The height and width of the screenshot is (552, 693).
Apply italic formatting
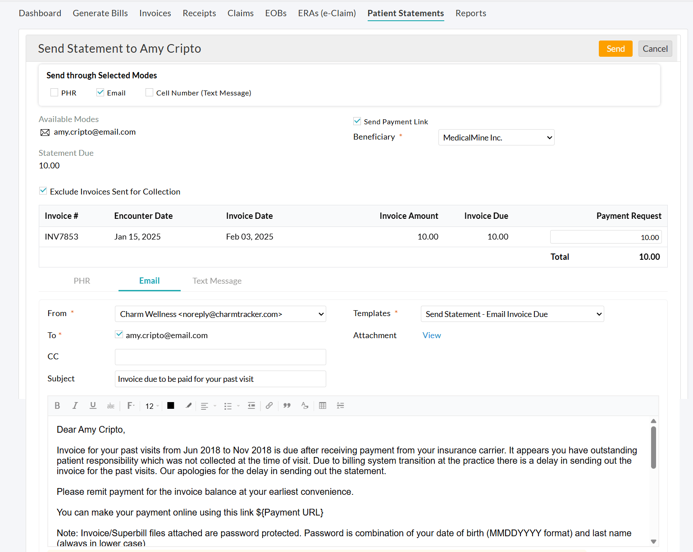(x=75, y=406)
